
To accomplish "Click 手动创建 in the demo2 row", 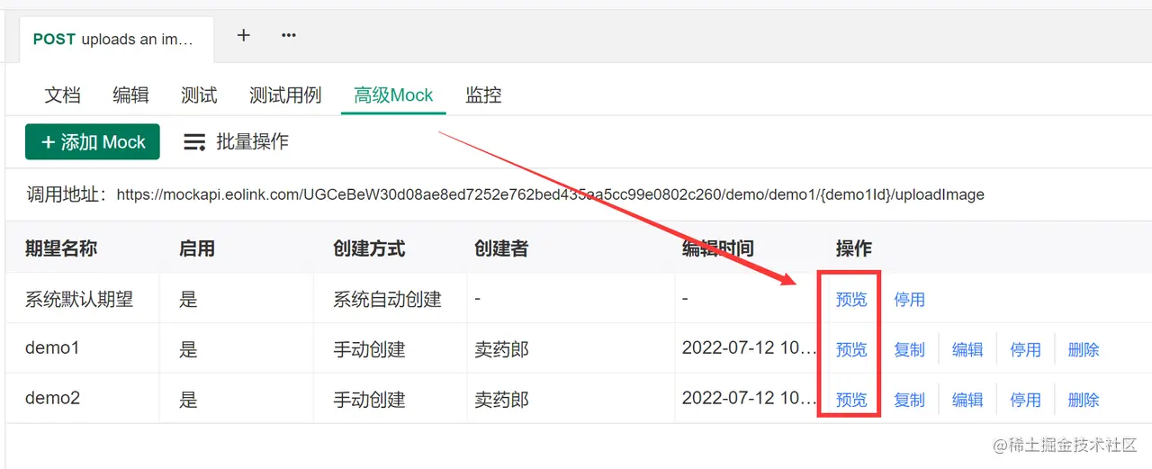I will tap(369, 400).
